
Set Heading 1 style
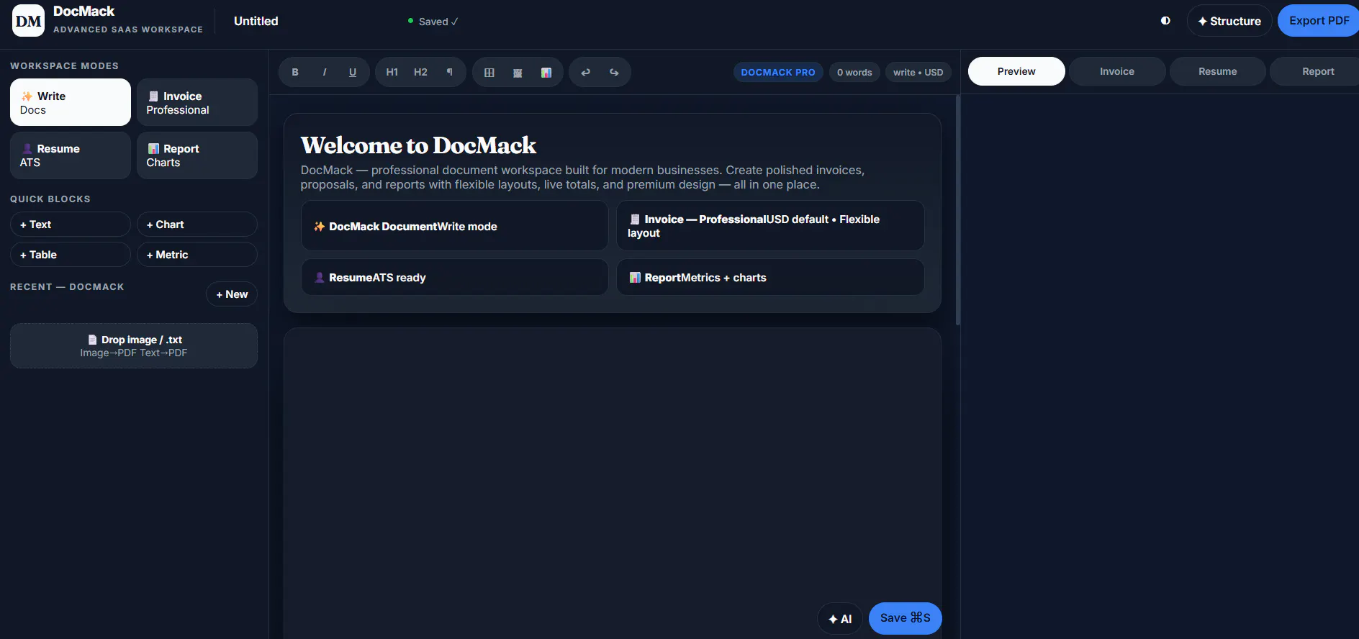coord(392,72)
